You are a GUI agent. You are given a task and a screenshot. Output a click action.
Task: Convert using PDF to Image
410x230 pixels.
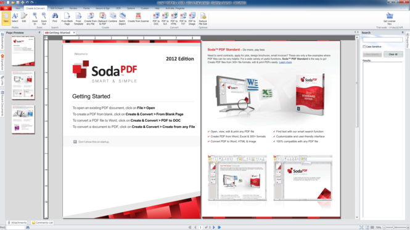click(192, 18)
